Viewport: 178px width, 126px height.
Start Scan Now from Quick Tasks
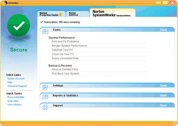[13, 101]
